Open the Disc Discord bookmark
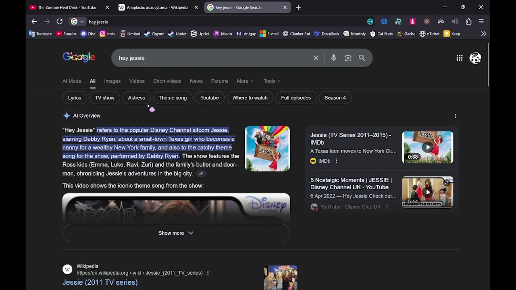The image size is (516, 290). click(88, 34)
